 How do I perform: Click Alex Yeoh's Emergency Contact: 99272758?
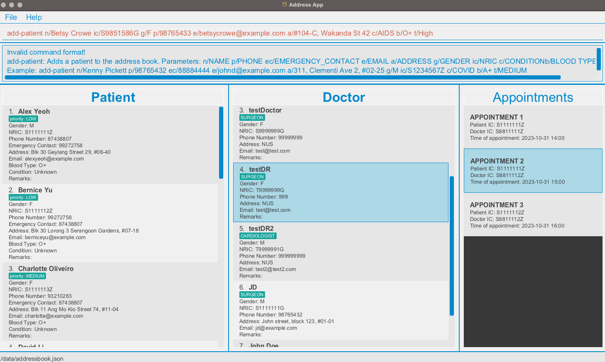pyautogui.click(x=46, y=146)
